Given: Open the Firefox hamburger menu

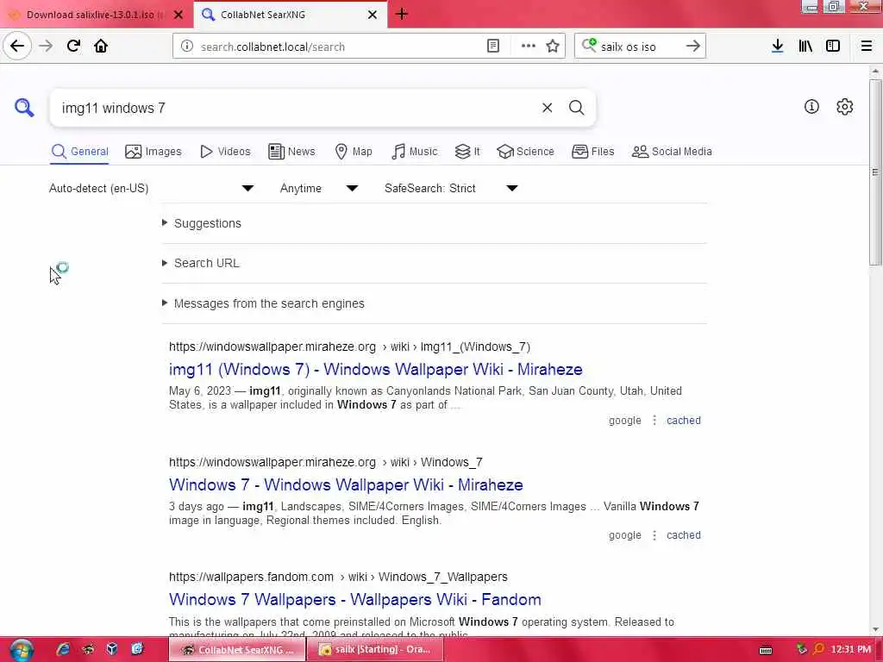Looking at the screenshot, I should click(866, 47).
